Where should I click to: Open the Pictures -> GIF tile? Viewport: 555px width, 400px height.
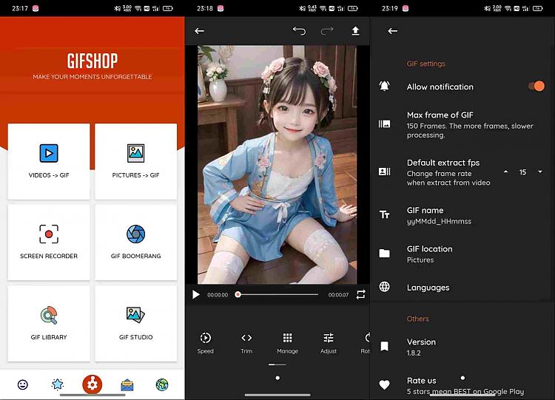pyautogui.click(x=135, y=160)
